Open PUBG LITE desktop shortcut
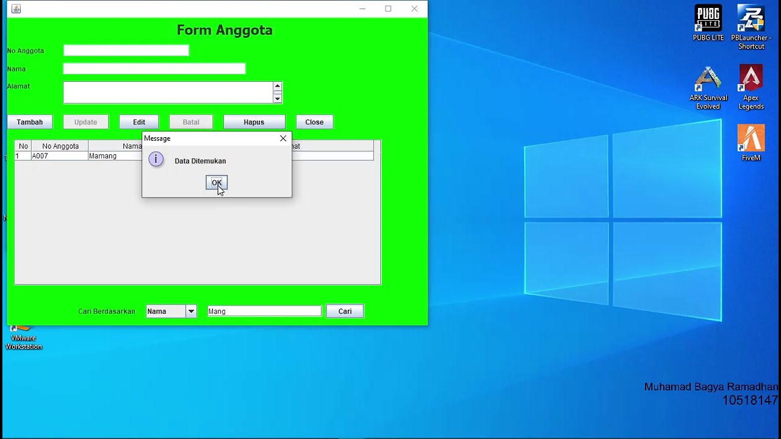The height and width of the screenshot is (439, 781). click(x=708, y=23)
